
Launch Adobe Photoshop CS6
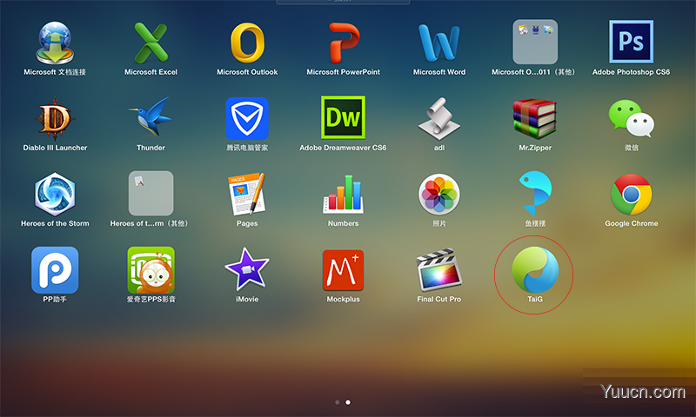631,42
